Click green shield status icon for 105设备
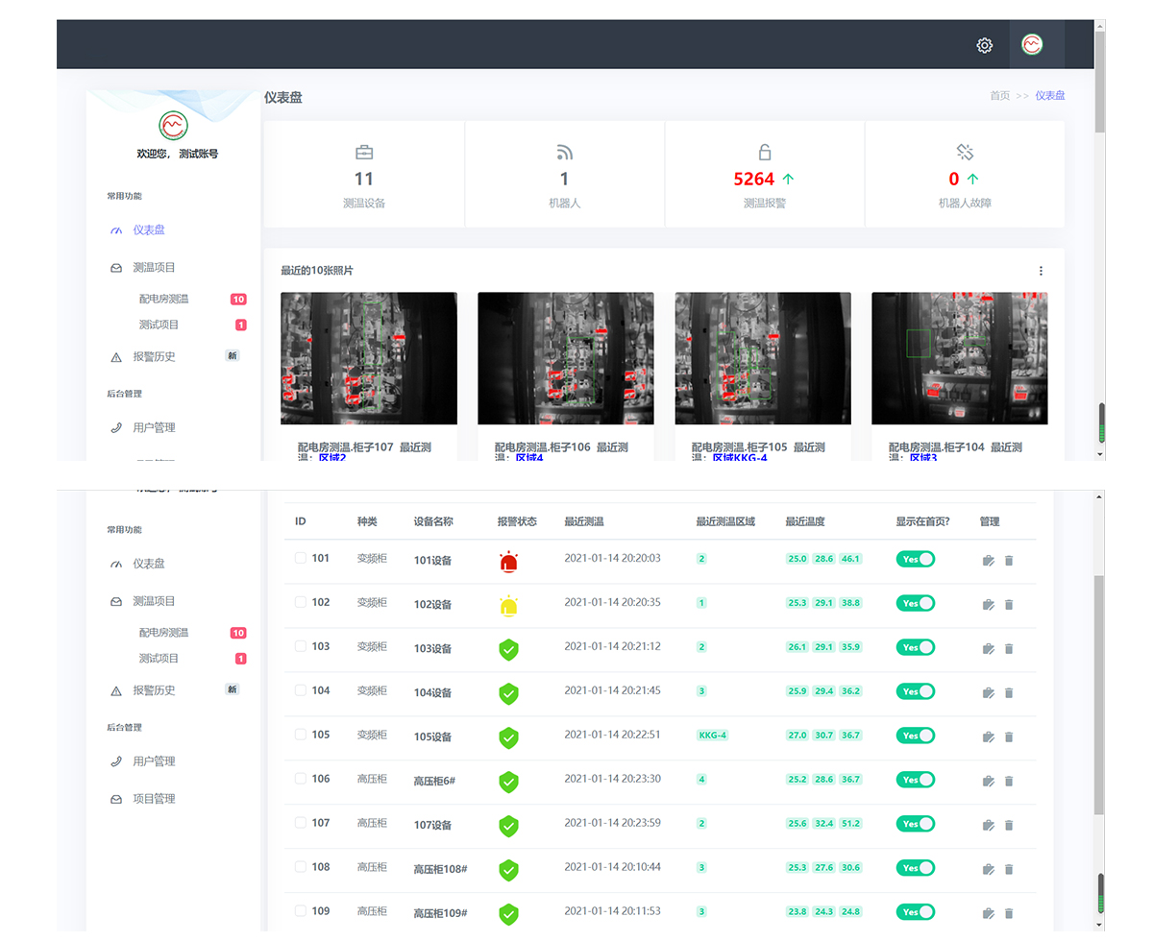1153x941 pixels. pyautogui.click(x=508, y=737)
